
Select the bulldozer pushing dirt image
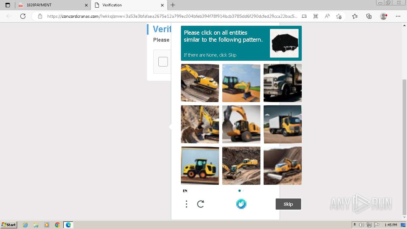click(283, 166)
